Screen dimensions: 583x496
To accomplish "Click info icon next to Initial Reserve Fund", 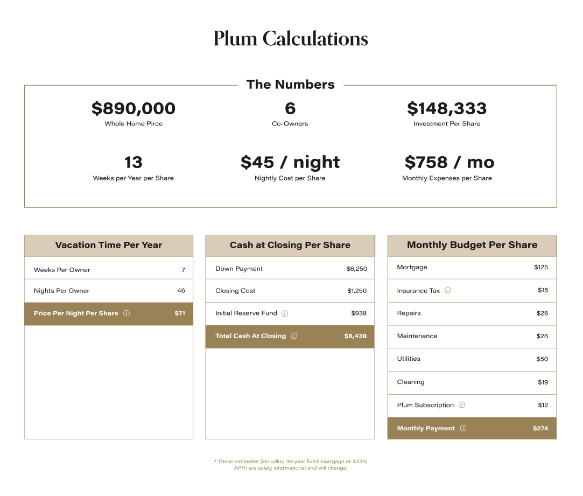I will (285, 313).
